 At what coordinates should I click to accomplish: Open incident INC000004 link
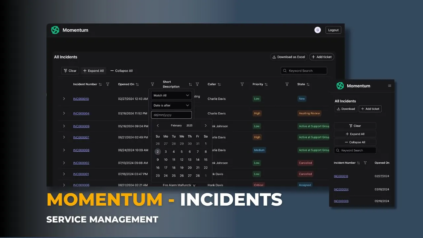click(x=81, y=113)
